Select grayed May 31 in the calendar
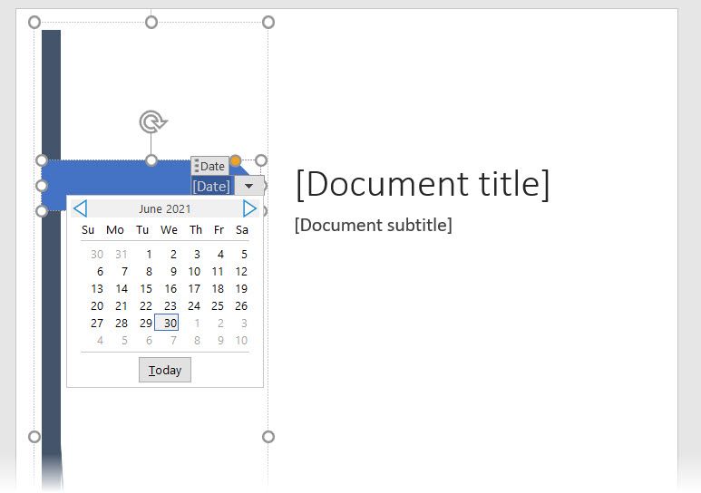 pos(122,255)
